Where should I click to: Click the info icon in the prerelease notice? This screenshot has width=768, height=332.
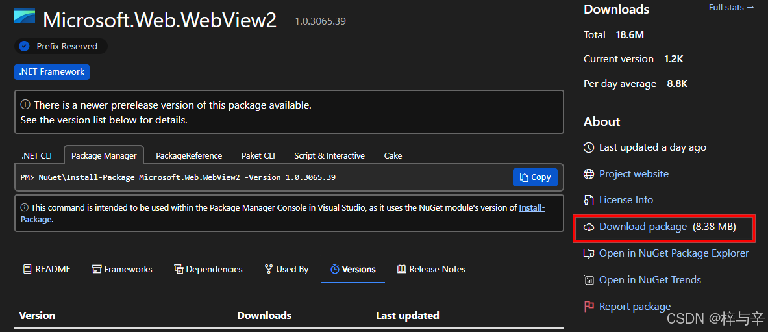click(x=25, y=105)
